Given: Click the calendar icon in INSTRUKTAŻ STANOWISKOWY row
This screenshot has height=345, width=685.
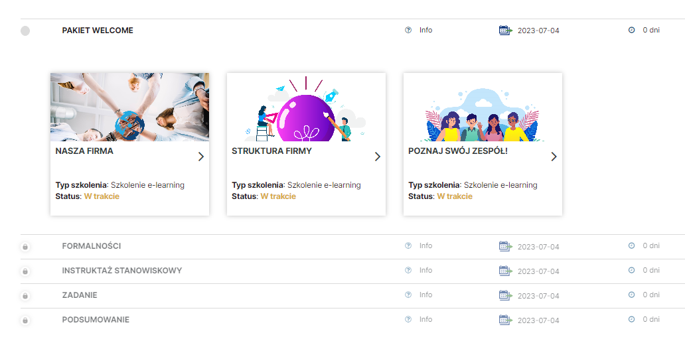Looking at the screenshot, I should [x=505, y=270].
